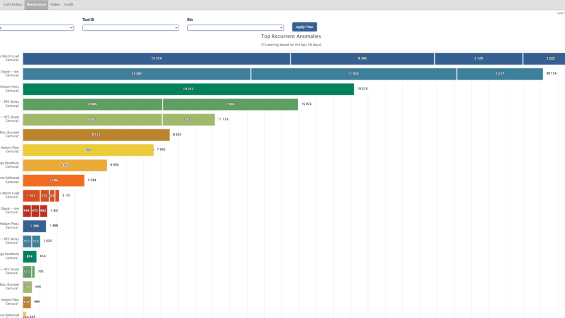This screenshot has height=318, width=565.
Task: Select the 535 Match Load Centura1 segment
Action: pos(45,196)
